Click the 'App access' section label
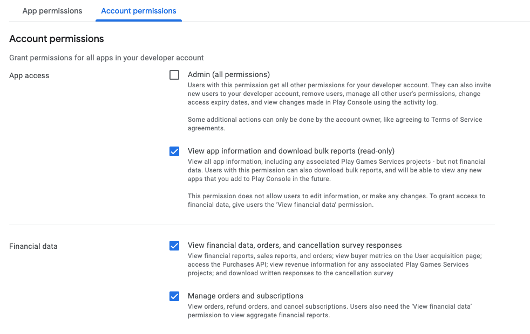This screenshot has width=530, height=334. (29, 75)
